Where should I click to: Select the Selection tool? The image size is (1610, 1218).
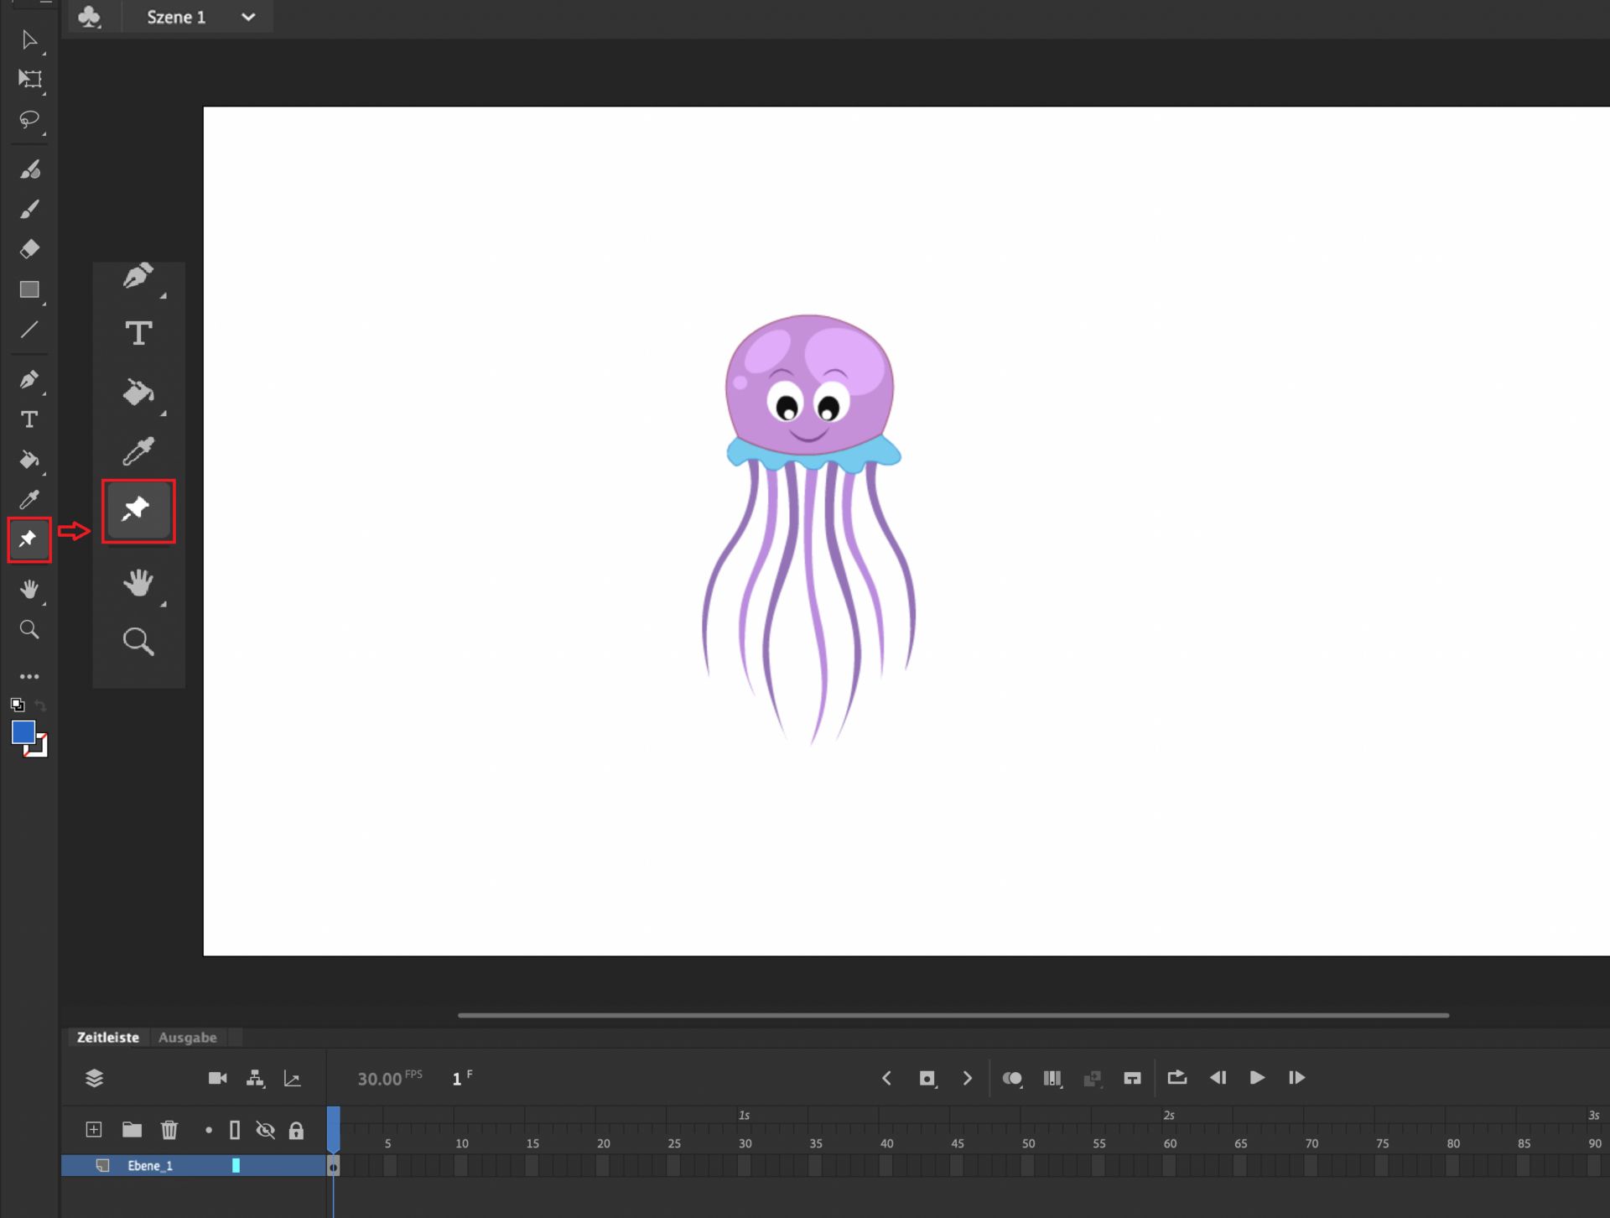coord(29,39)
